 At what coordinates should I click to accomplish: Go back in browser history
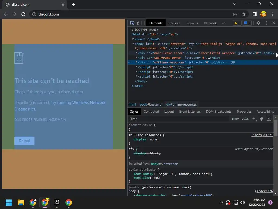[x=6, y=14]
